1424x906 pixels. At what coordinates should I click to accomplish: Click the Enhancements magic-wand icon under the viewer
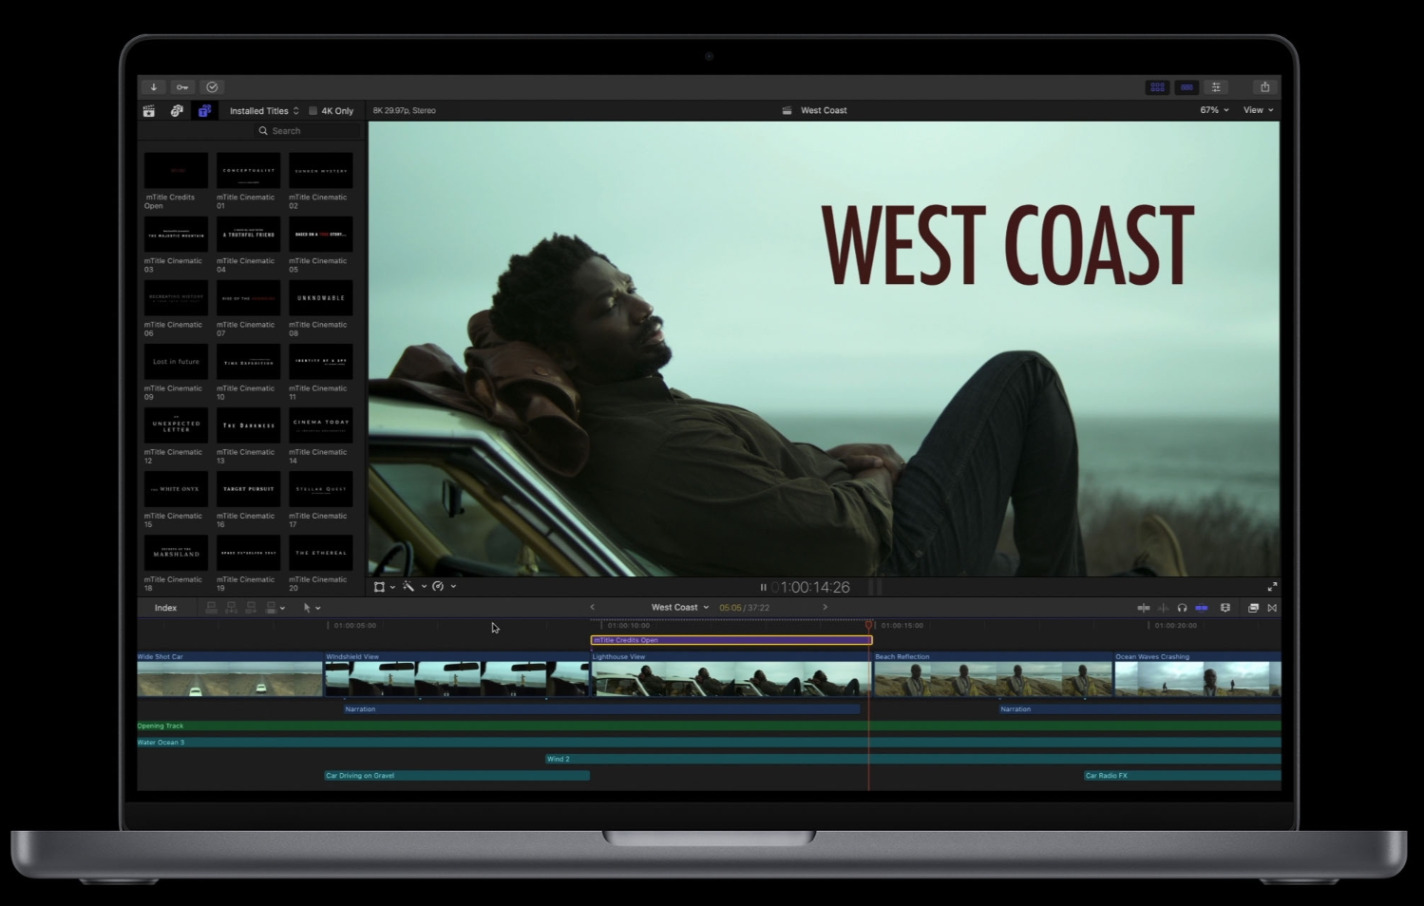click(x=408, y=586)
